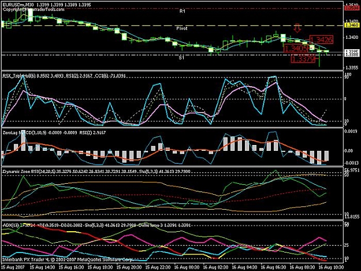This screenshot has width=361, height=271.
Task: Click the 15 Aug 22:30 time label
Action: [x=158, y=268]
